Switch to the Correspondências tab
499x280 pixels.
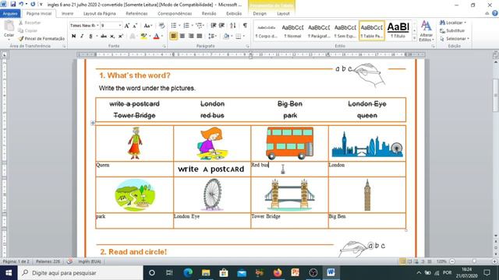click(x=175, y=14)
